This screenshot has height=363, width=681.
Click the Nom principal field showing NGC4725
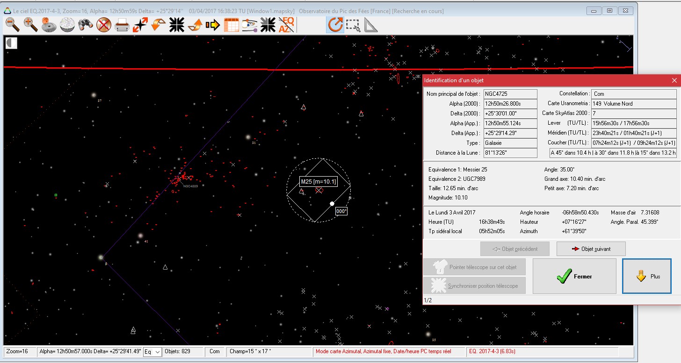[x=510, y=94]
